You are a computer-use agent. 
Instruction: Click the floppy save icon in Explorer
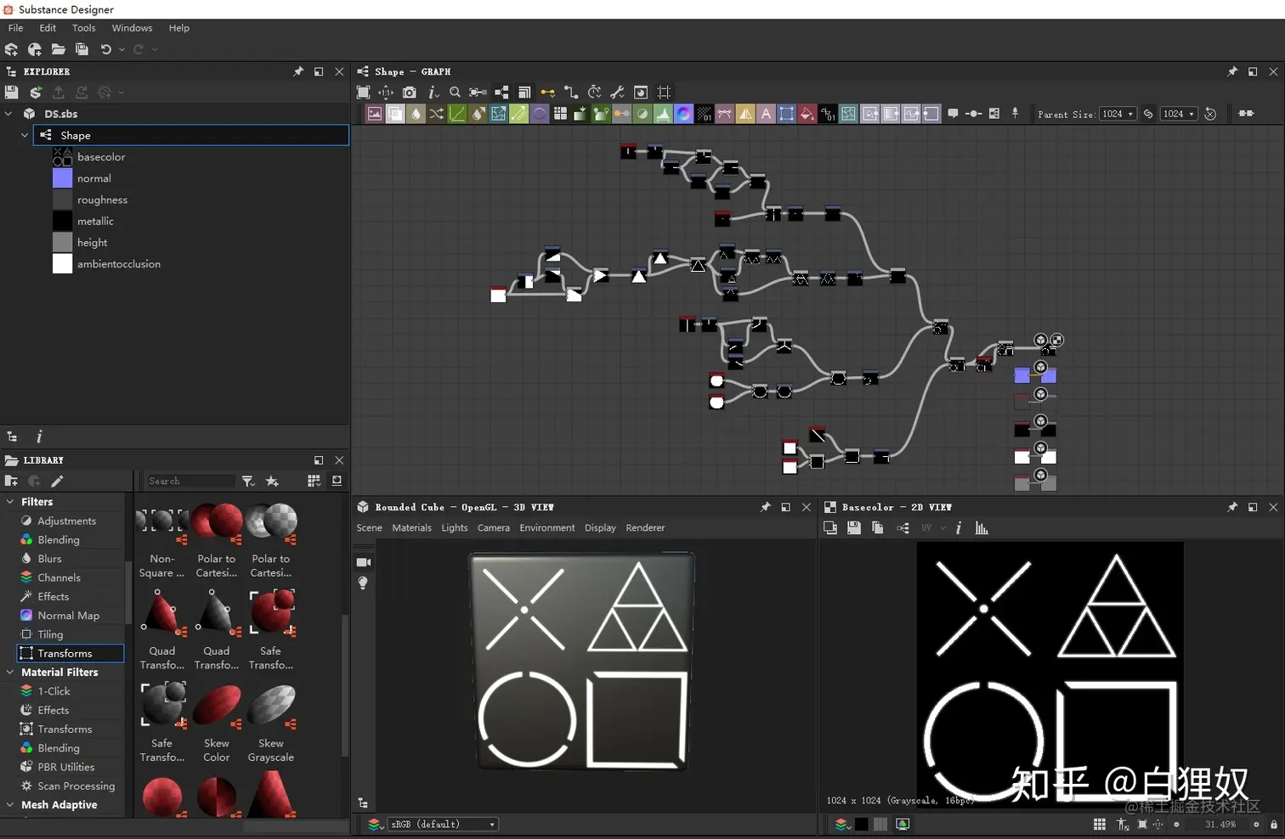tap(11, 92)
